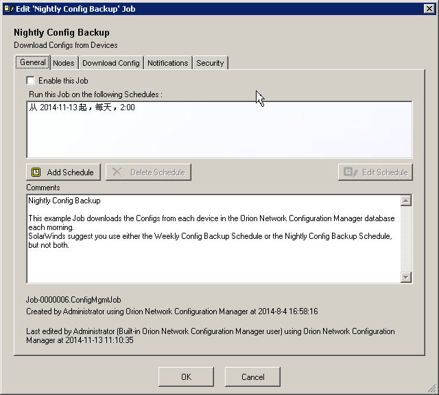This screenshot has height=395, width=439.
Task: Click the Comments scrollbar up arrow
Action: 405,201
